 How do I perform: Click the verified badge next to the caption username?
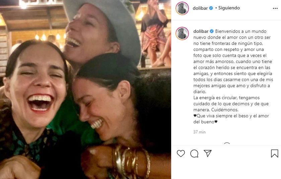(211, 31)
